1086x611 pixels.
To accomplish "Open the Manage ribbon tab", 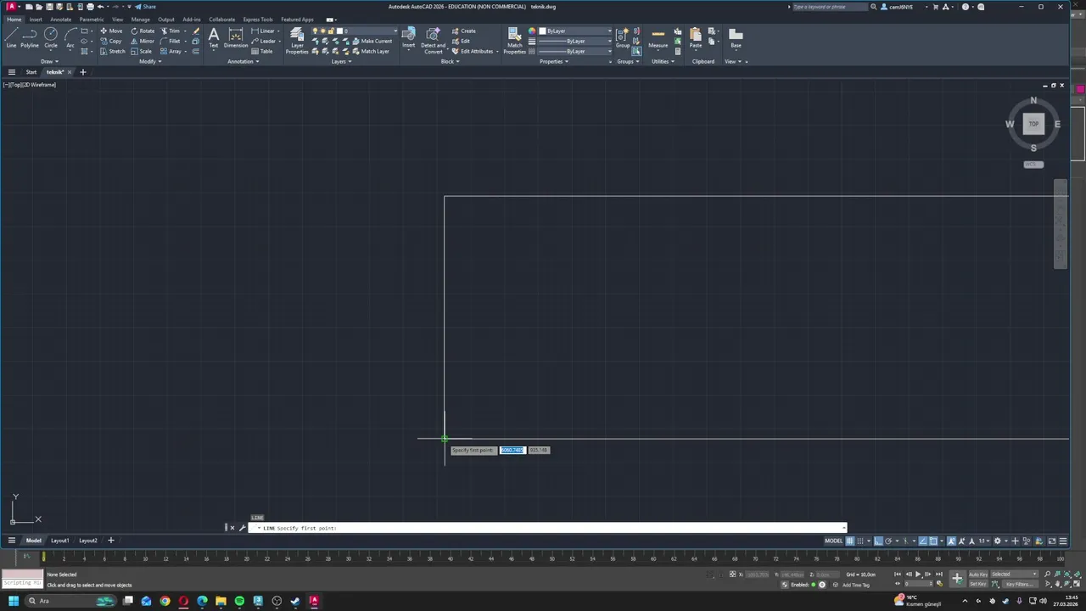I will click(x=141, y=20).
